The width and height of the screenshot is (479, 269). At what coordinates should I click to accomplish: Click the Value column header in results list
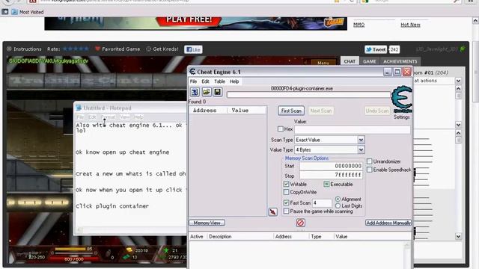pyautogui.click(x=247, y=111)
